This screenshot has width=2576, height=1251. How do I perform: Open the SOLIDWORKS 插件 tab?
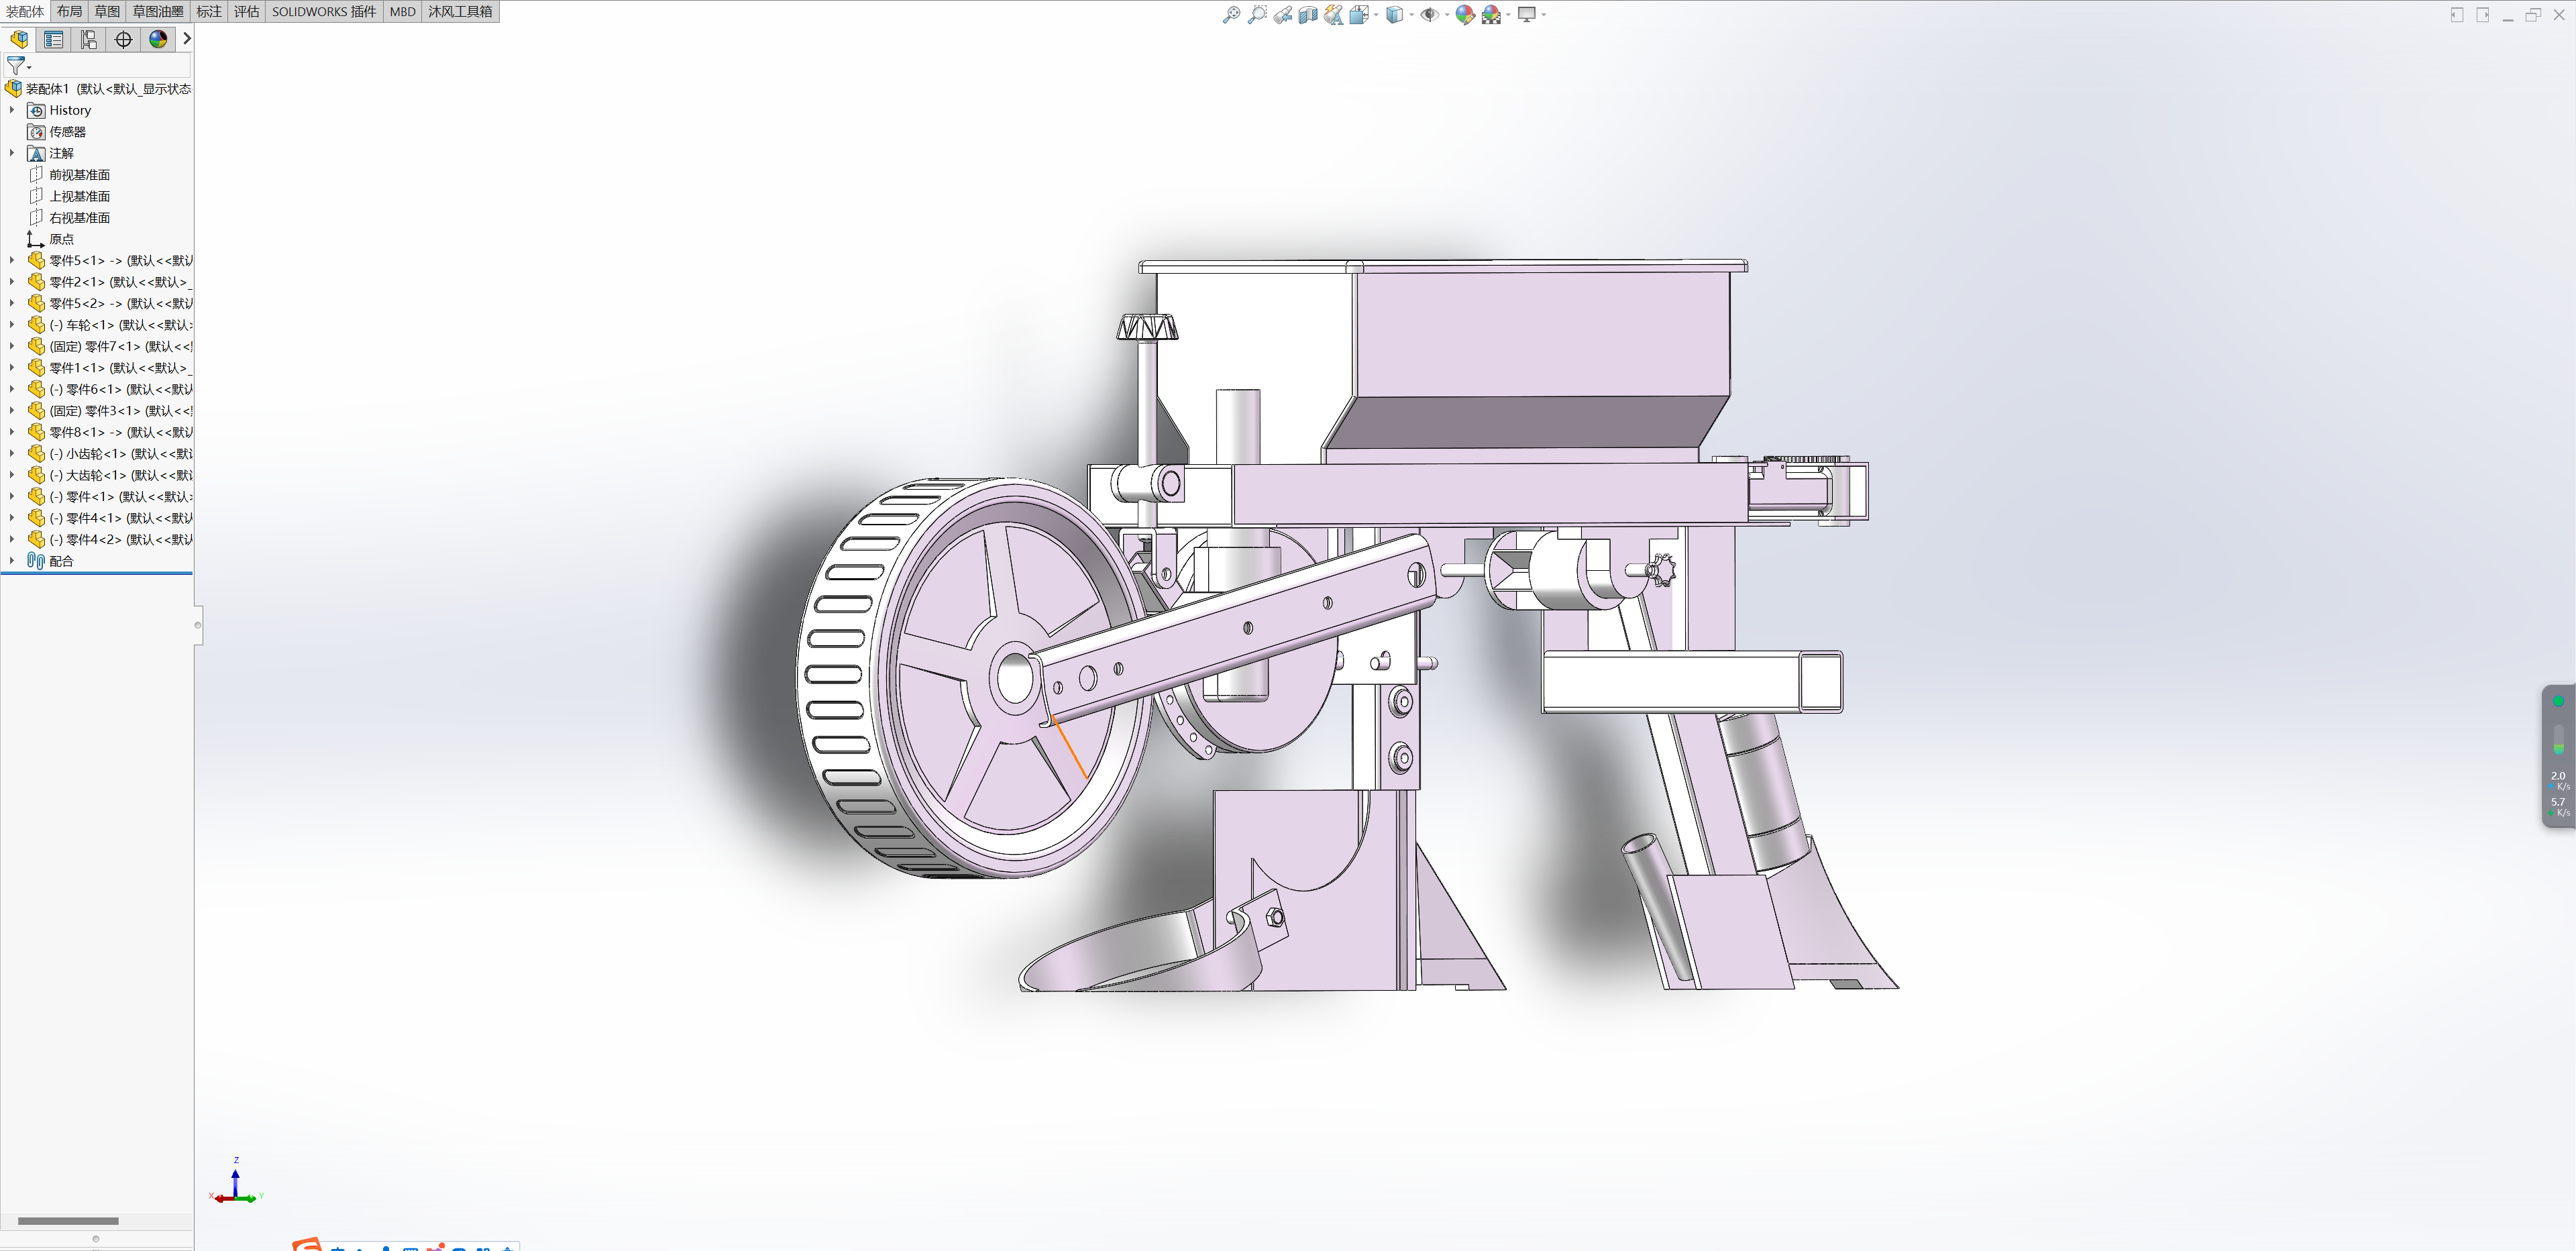(x=324, y=11)
